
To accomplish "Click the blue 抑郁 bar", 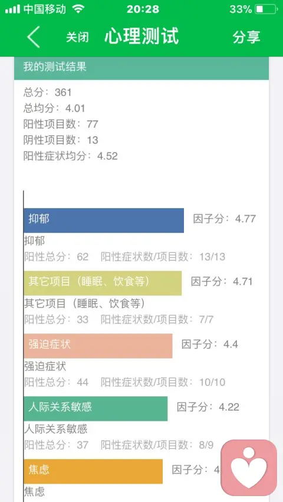I will (x=104, y=220).
